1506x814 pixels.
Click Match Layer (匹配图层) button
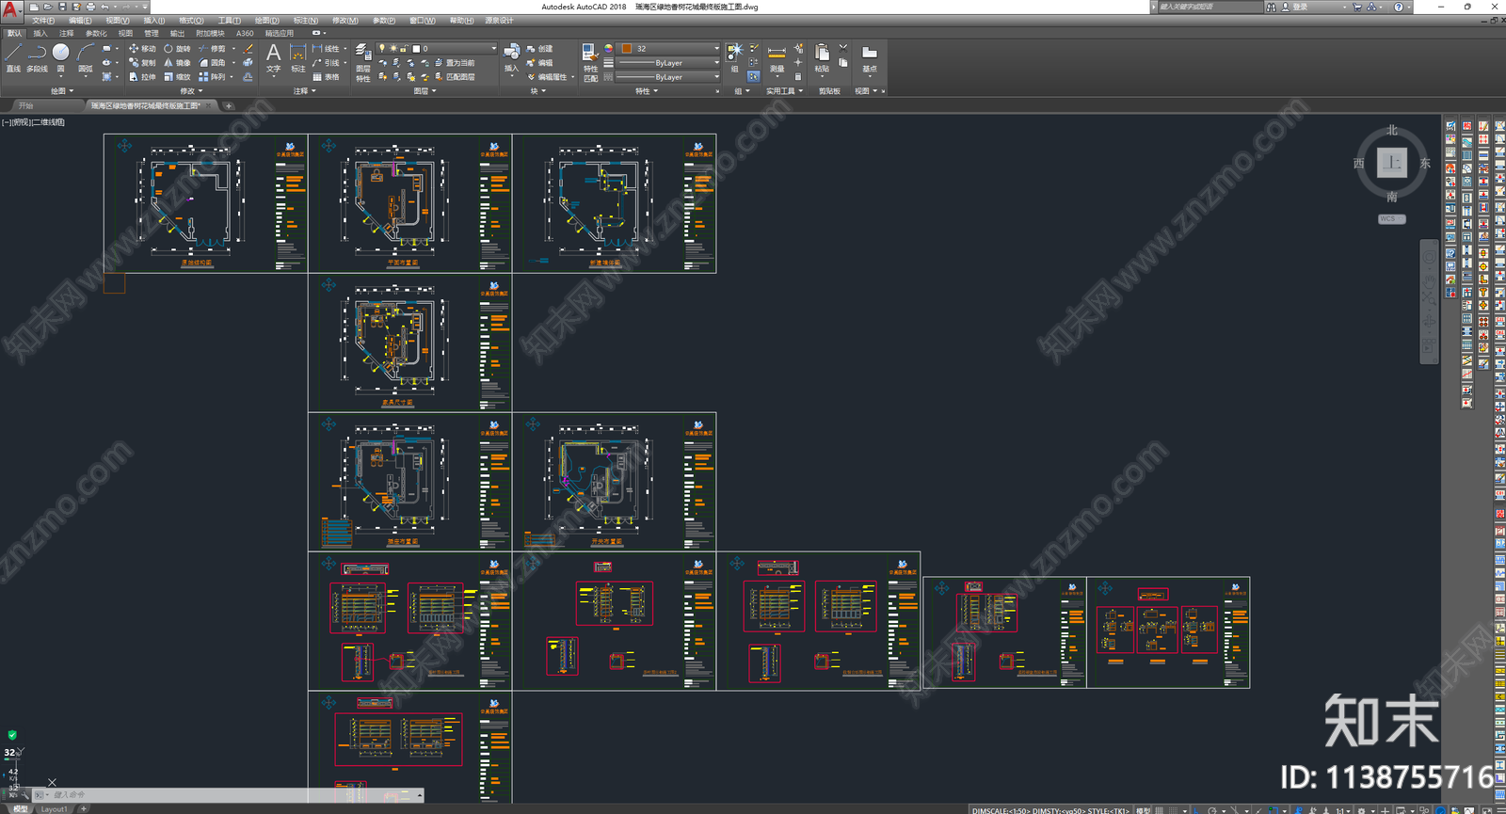point(455,77)
